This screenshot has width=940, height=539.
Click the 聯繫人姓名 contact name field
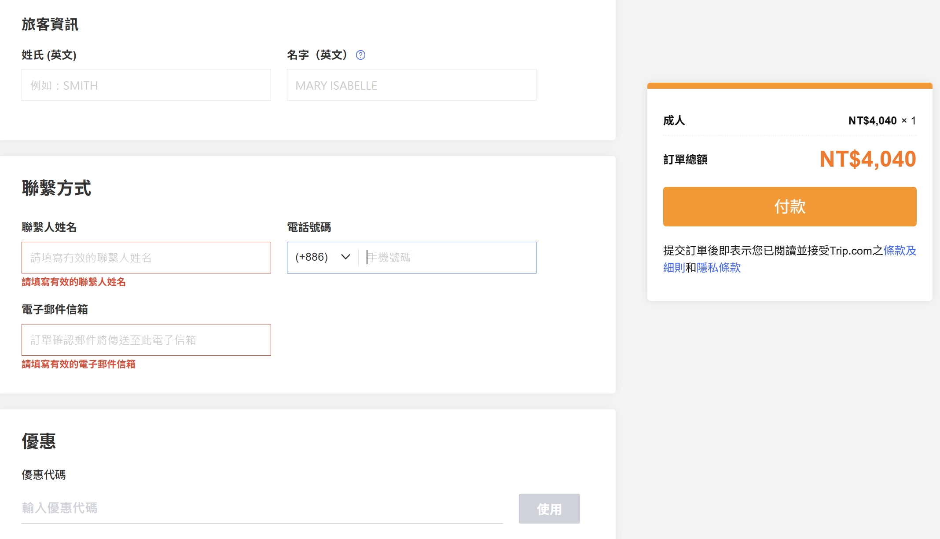pos(146,258)
